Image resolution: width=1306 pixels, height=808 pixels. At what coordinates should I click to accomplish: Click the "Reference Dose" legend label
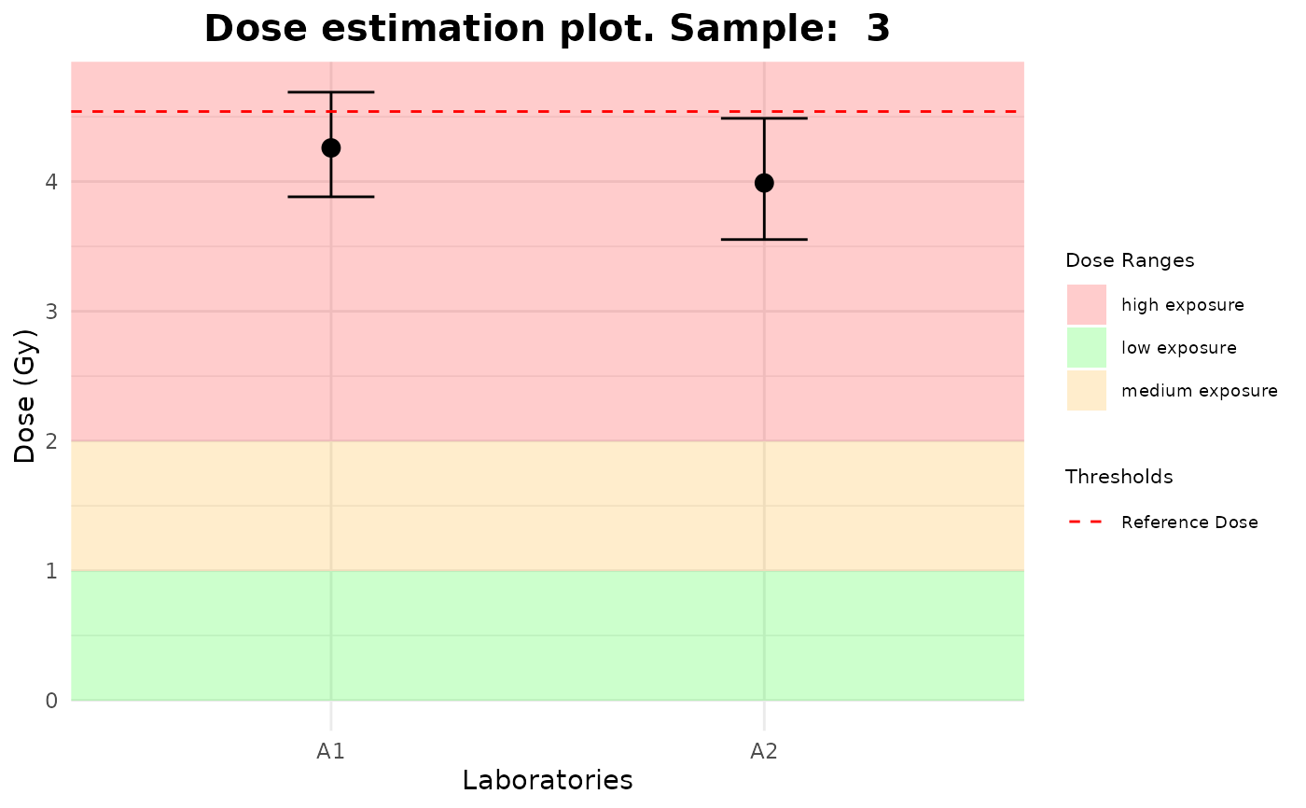pos(1189,522)
